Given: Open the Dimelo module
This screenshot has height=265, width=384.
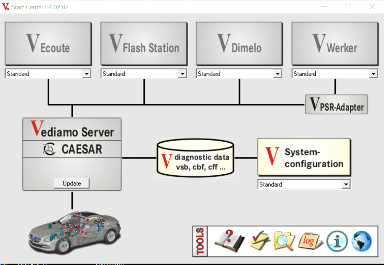Looking at the screenshot, I should (239, 43).
